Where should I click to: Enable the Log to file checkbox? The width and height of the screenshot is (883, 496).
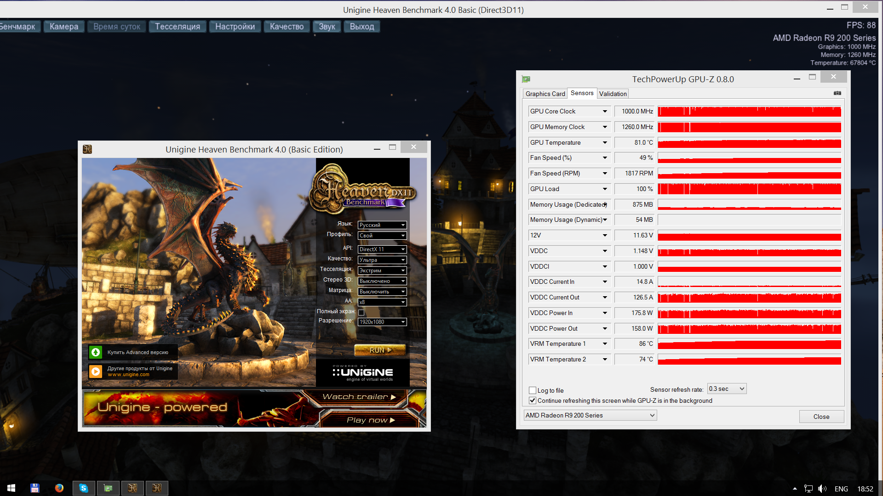point(533,390)
